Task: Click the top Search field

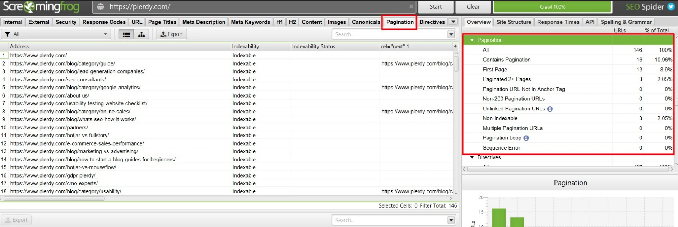Action: pos(390,34)
